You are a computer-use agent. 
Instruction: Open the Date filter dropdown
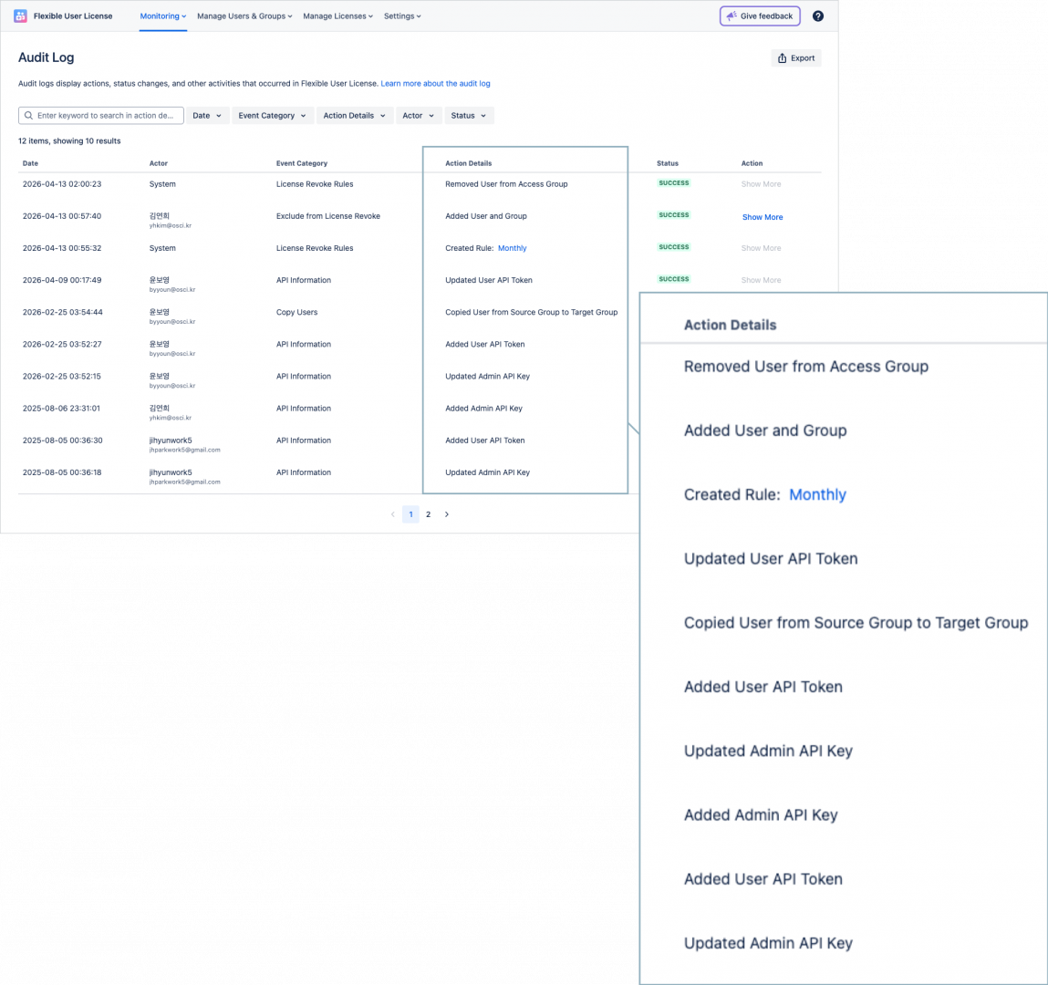pyautogui.click(x=207, y=116)
